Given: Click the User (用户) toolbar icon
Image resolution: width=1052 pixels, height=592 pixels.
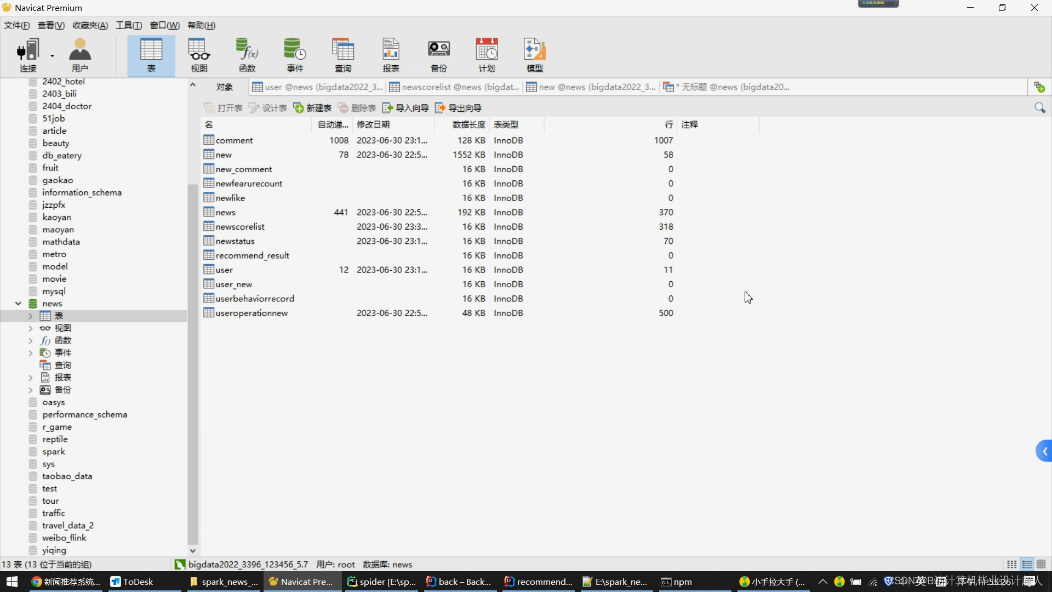Looking at the screenshot, I should [80, 55].
